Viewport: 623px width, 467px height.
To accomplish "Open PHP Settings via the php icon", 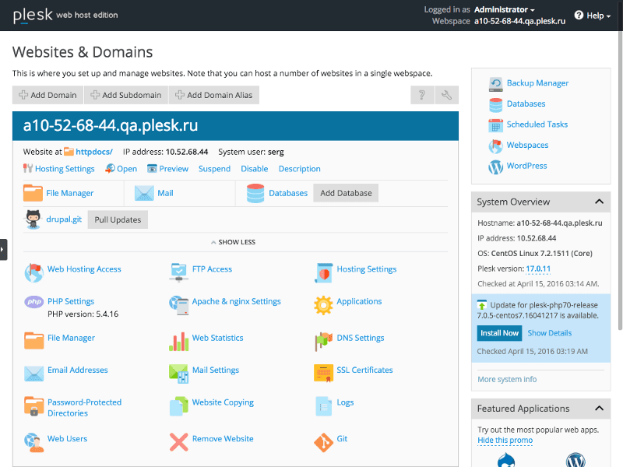I will (x=32, y=301).
